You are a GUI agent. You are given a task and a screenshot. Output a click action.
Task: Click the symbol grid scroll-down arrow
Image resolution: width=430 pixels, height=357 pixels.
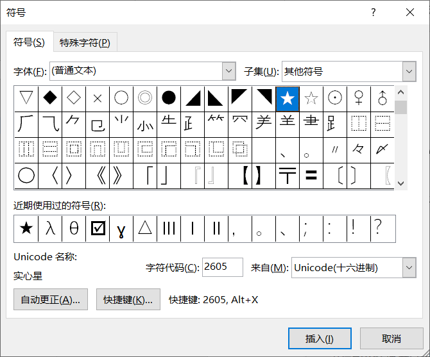click(x=400, y=183)
